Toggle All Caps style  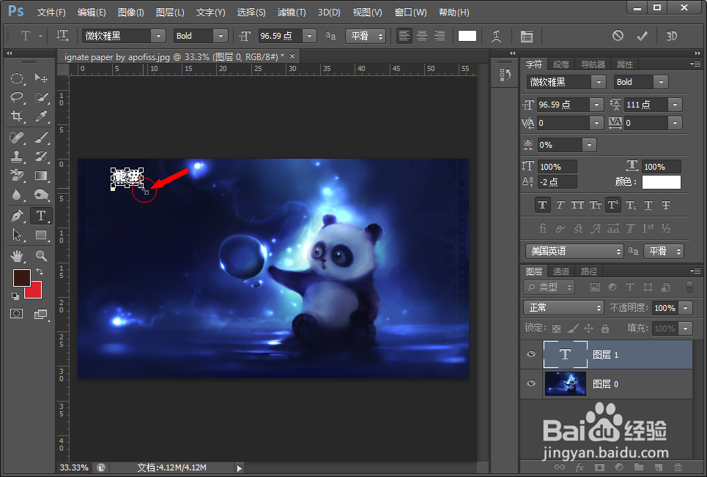click(577, 205)
